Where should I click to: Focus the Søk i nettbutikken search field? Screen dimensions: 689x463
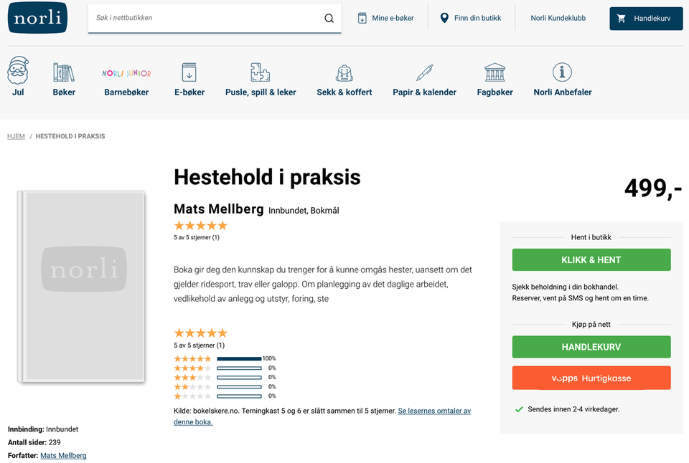click(x=205, y=18)
